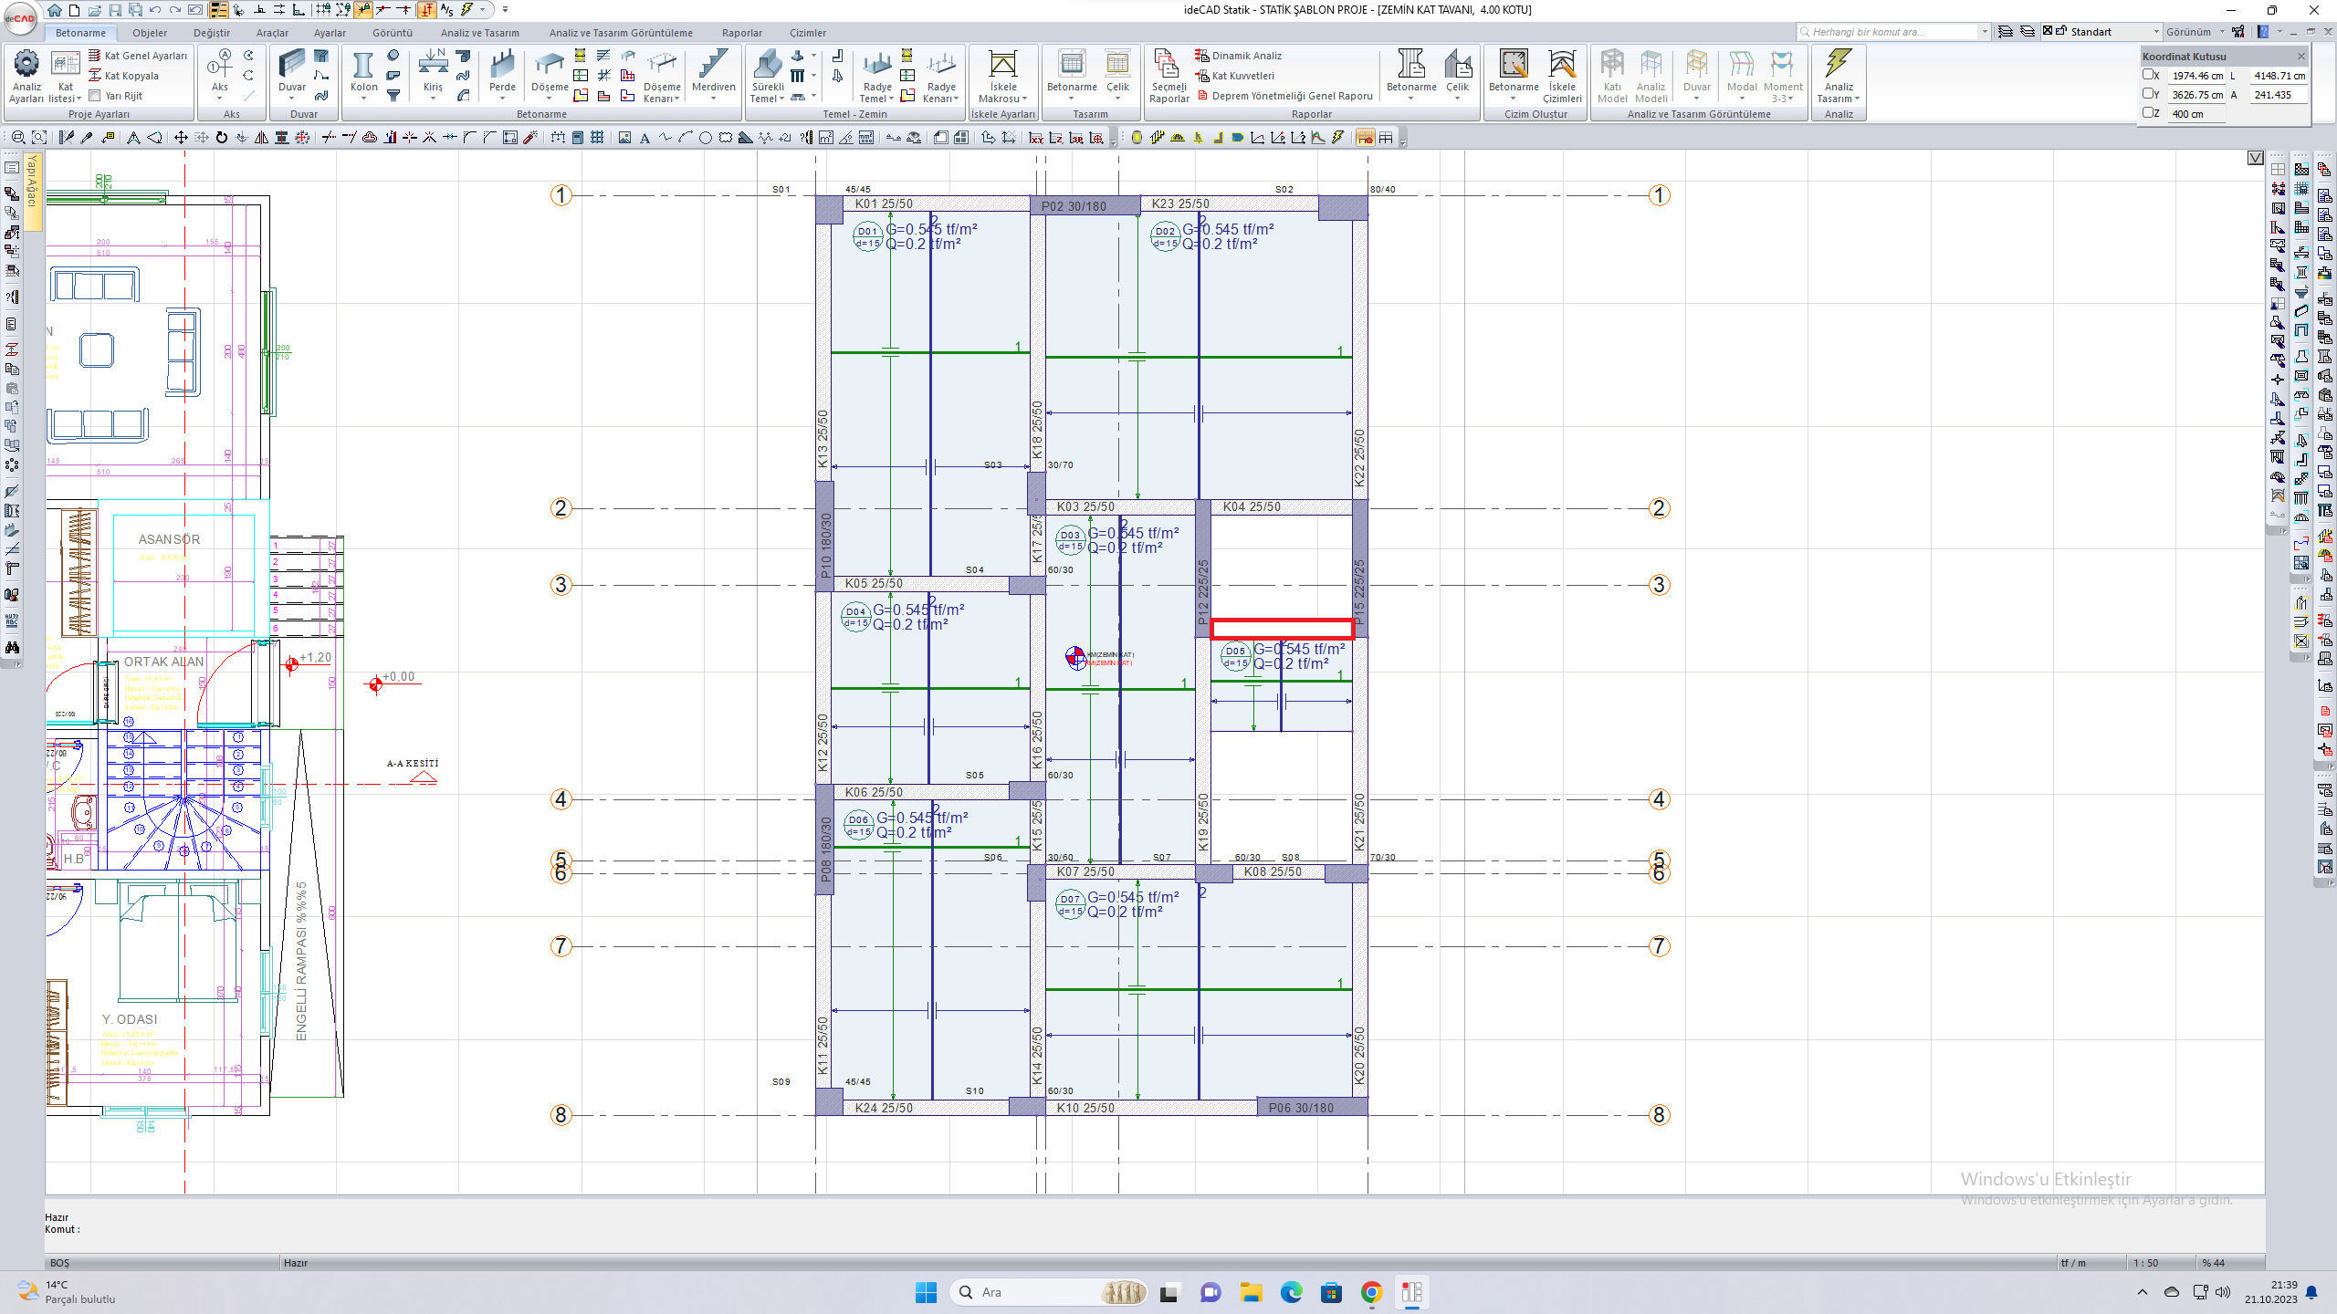Open the Araçlar ribbon tab
This screenshot has height=1314, width=2337.
tap(272, 33)
